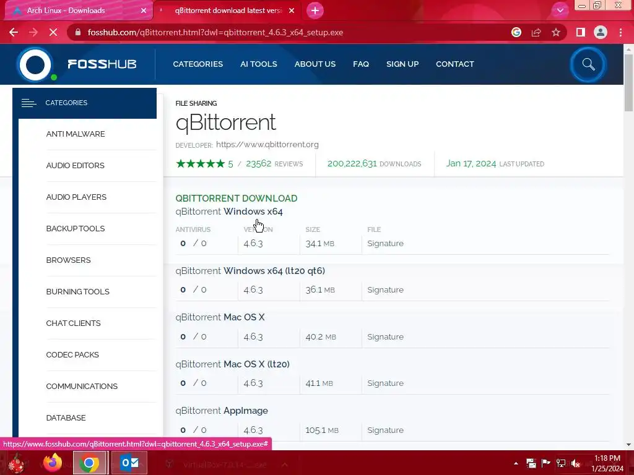Open CONTACT in the top navigation
634x475 pixels.
pos(455,64)
